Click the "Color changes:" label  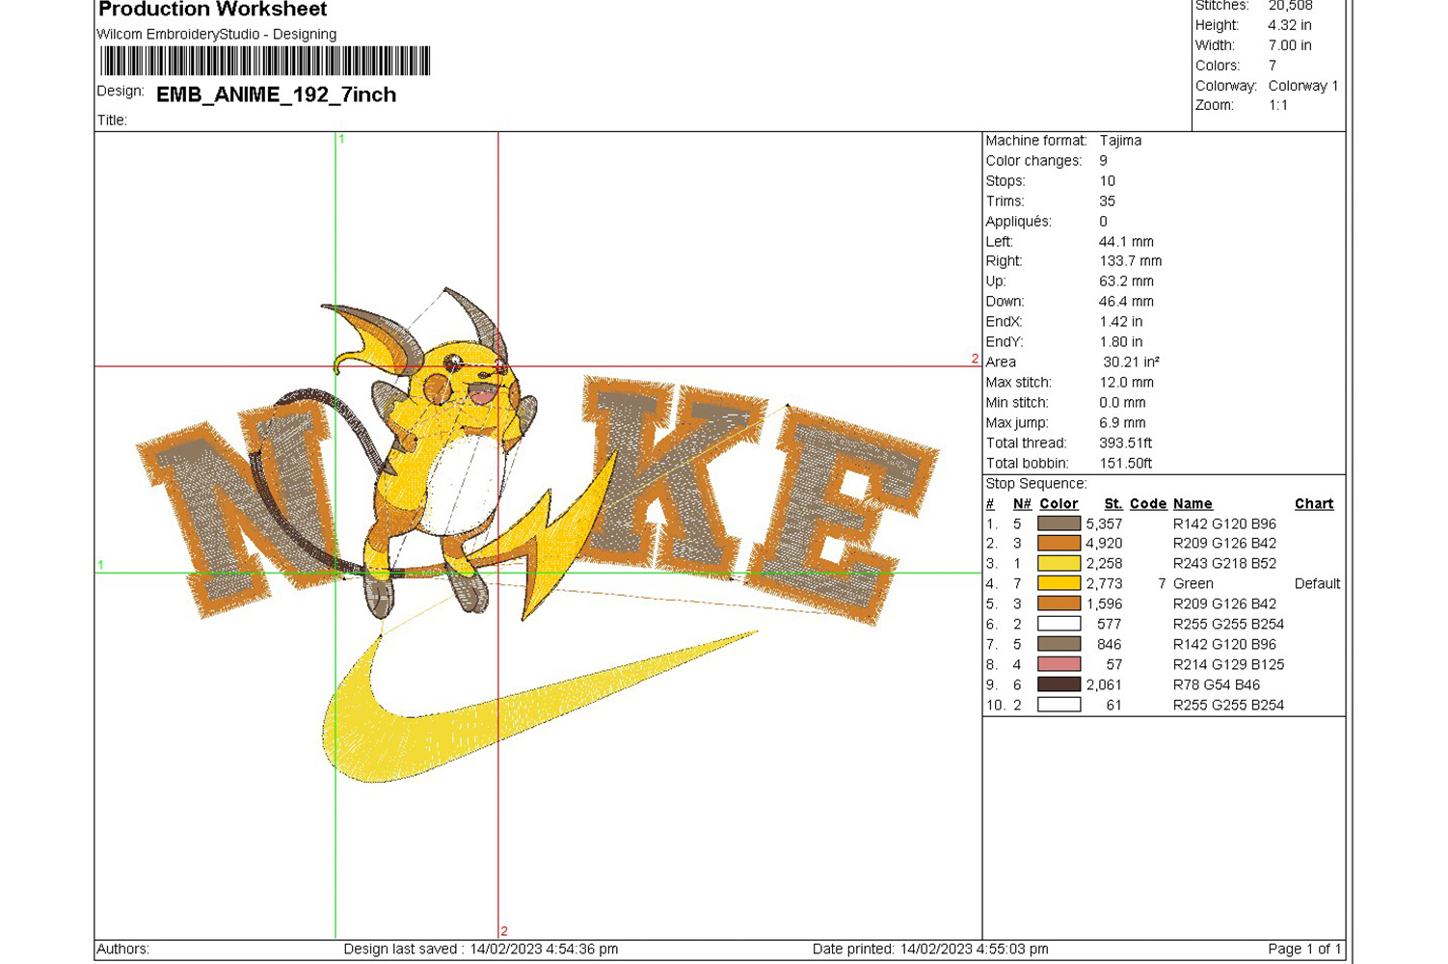click(x=1033, y=161)
